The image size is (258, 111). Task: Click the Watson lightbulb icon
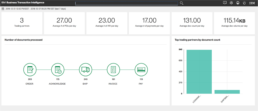pyautogui.click(x=244, y=3)
